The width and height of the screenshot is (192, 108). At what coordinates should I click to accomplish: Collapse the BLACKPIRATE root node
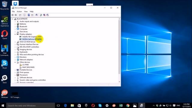tap(12, 19)
